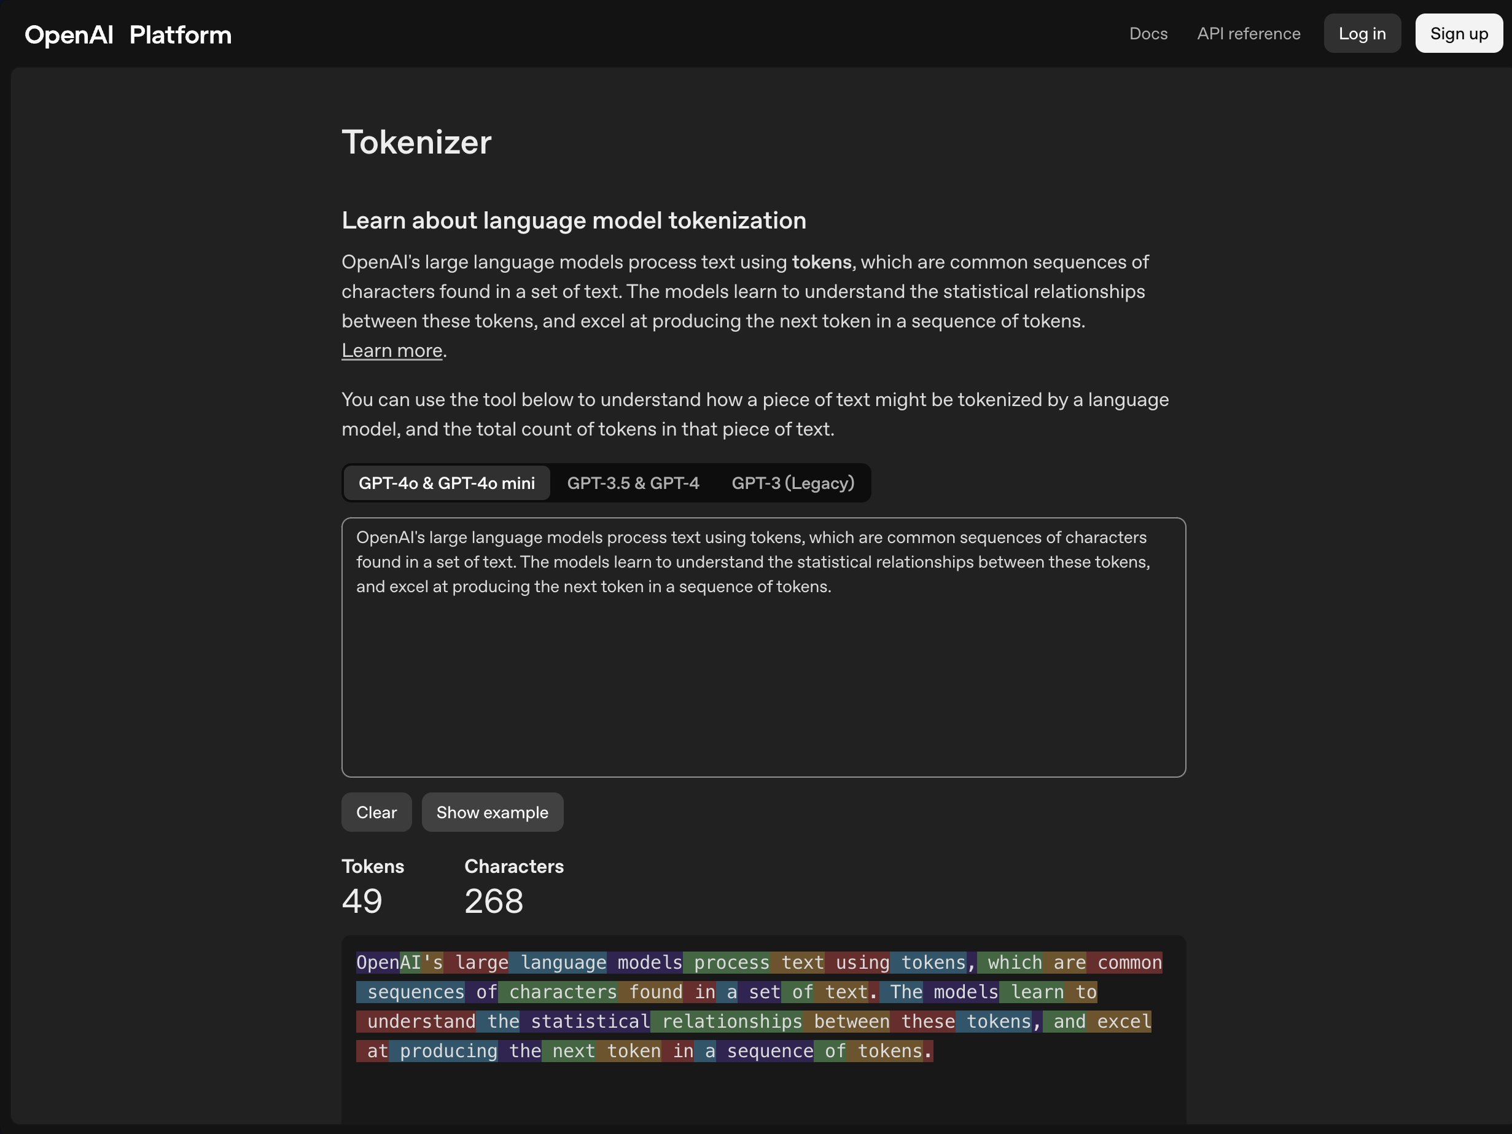
Task: Click the bold word 'tokens' in description
Action: point(822,262)
